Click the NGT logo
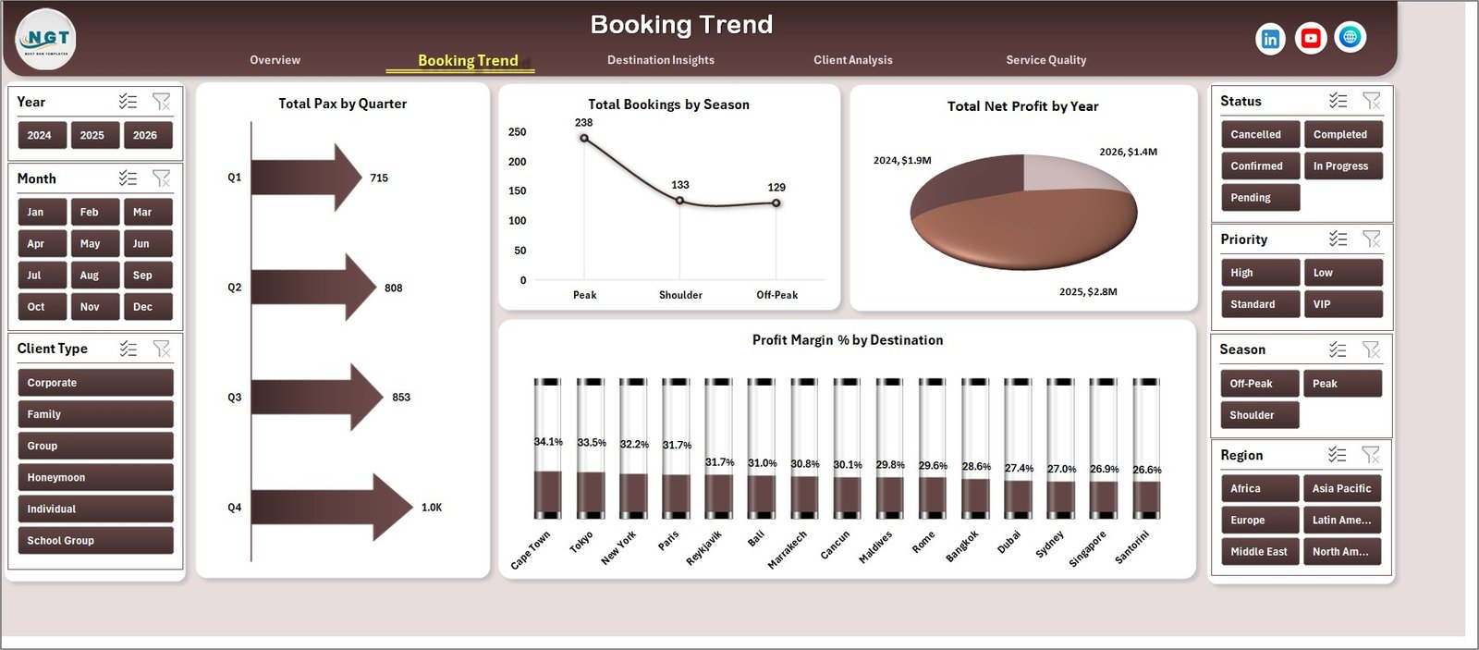This screenshot has height=650, width=1479. coord(46,40)
